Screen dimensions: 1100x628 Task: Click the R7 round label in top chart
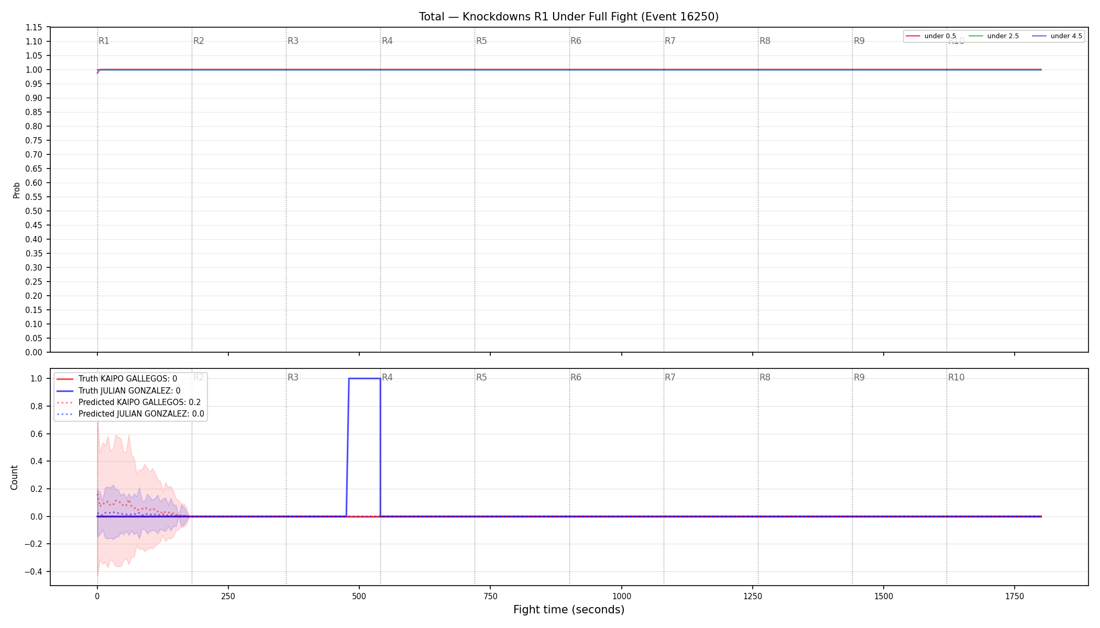[670, 41]
